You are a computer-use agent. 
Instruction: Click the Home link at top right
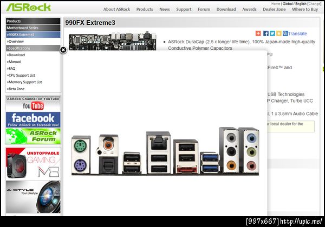pyautogui.click(x=276, y=4)
